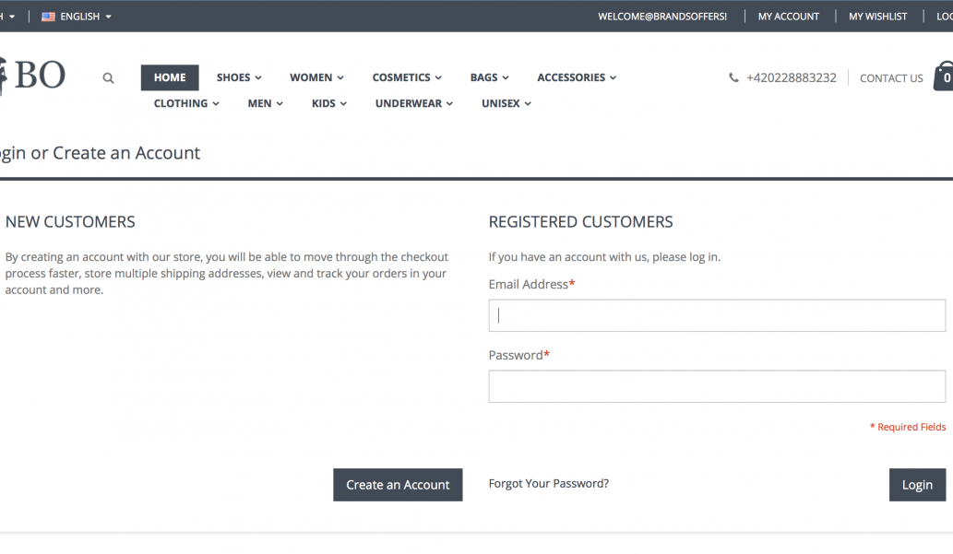Open the WOMEN category menu
The height and width of the screenshot is (554, 953).
point(316,77)
